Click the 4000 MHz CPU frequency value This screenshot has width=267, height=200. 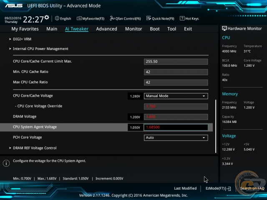[x=229, y=51]
